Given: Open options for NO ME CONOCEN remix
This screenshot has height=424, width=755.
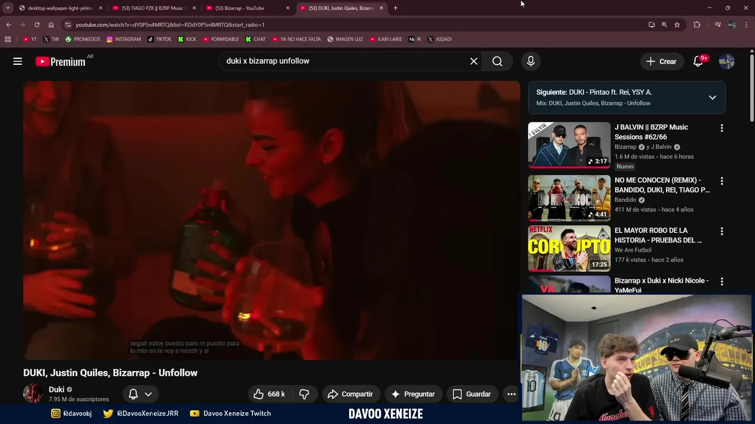Looking at the screenshot, I should pyautogui.click(x=721, y=181).
